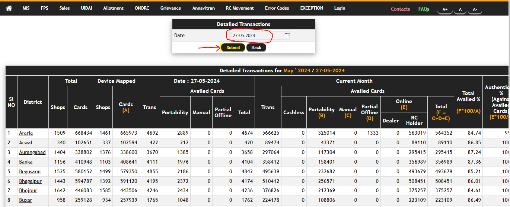
Task: Open the FAQs link
Action: [424, 9]
